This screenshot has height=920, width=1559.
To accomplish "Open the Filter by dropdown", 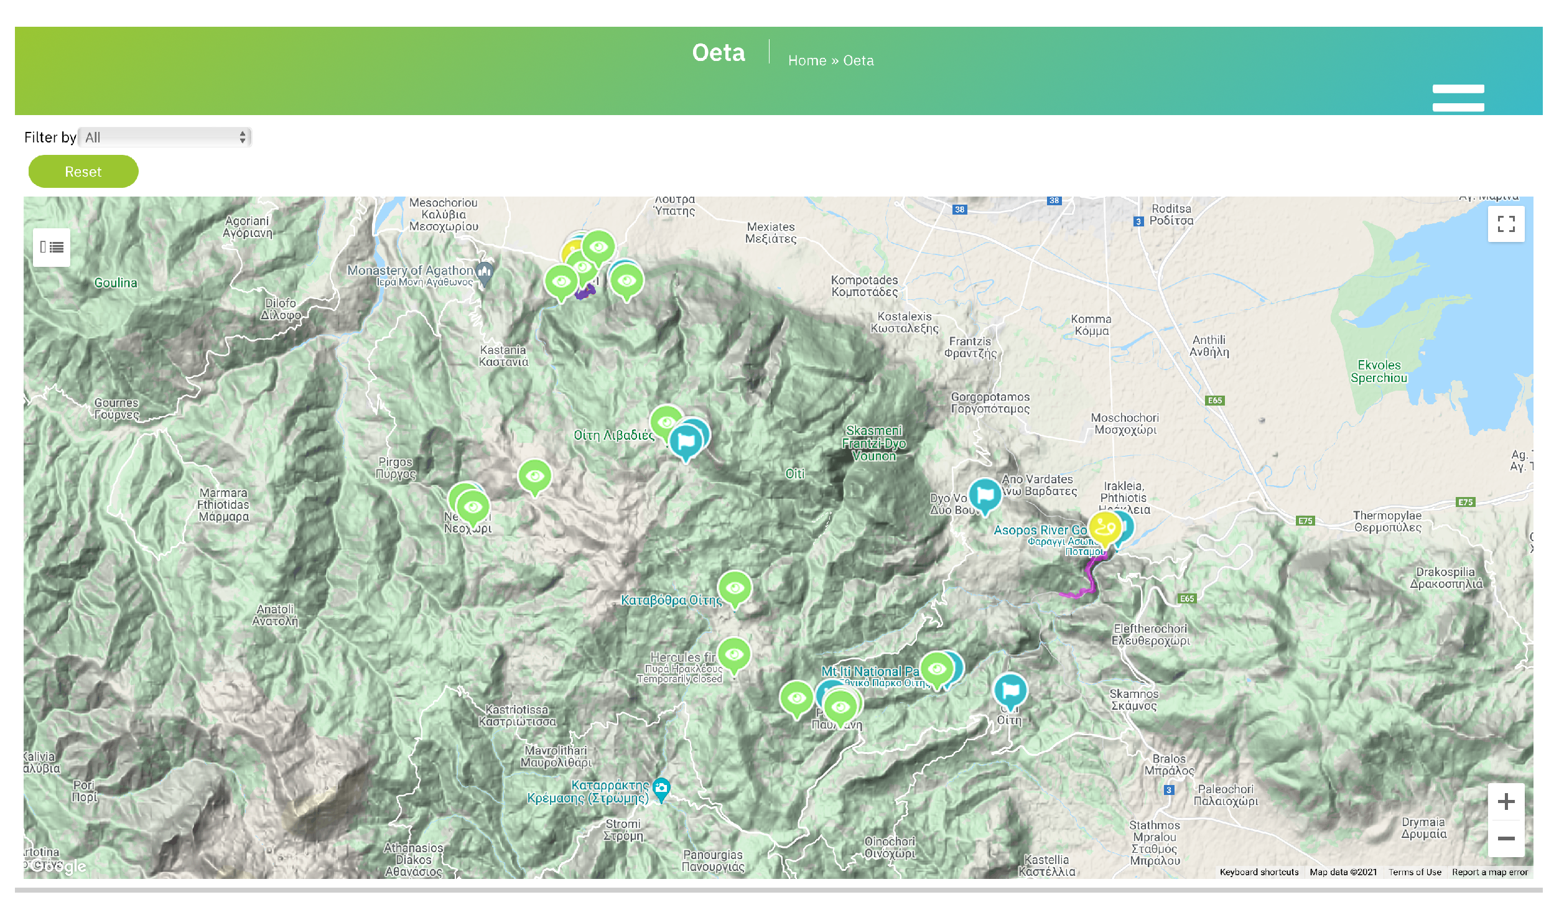I will [x=165, y=137].
